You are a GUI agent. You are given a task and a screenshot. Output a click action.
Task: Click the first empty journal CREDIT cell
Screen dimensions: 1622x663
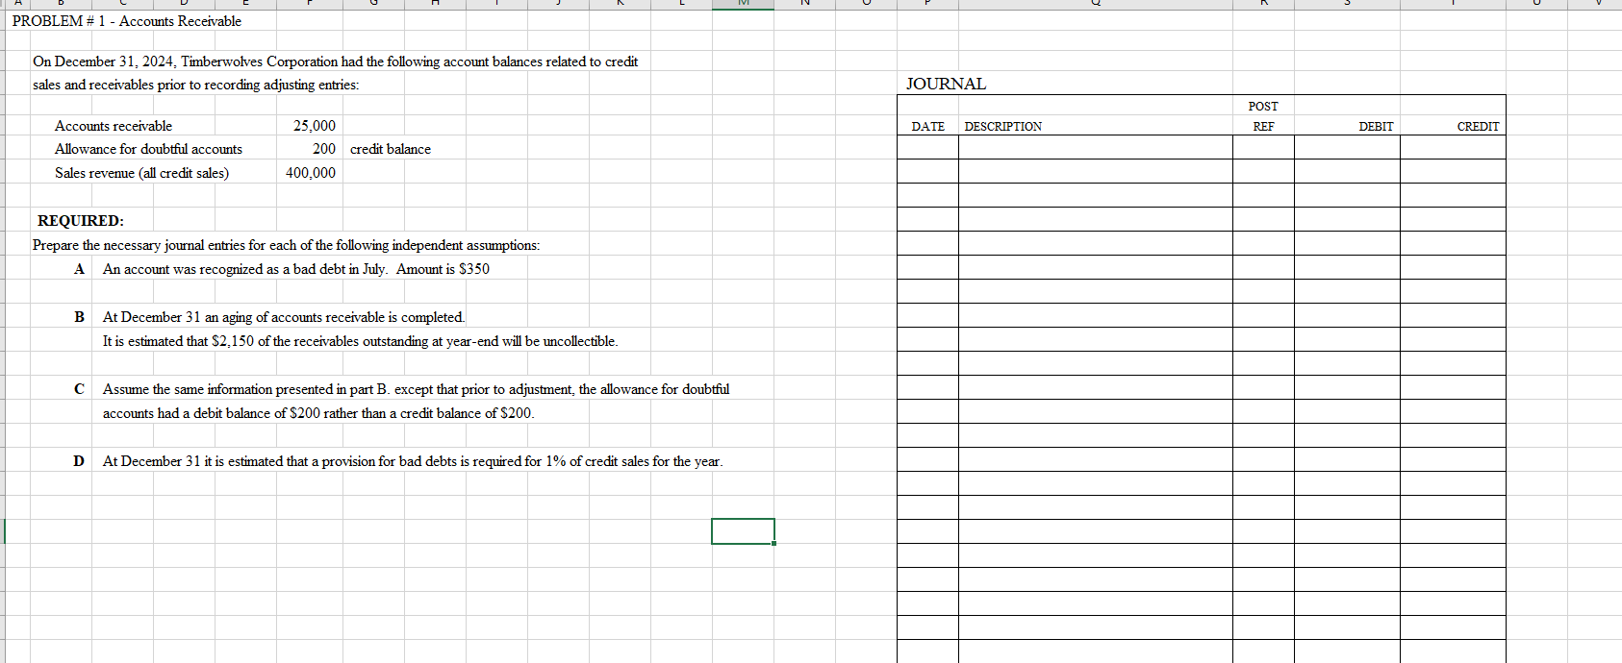1453,147
